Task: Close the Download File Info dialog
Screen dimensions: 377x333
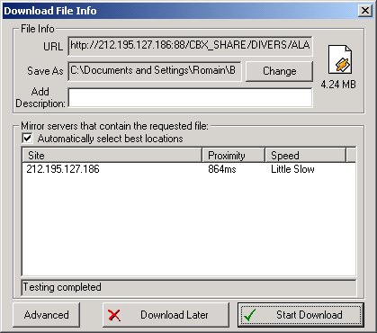Action: [x=365, y=11]
